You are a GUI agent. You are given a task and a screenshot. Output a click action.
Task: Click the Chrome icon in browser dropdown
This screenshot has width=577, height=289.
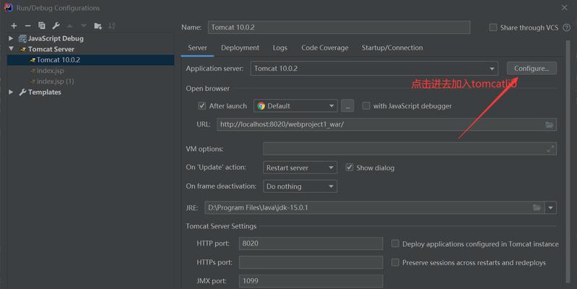pyautogui.click(x=261, y=106)
